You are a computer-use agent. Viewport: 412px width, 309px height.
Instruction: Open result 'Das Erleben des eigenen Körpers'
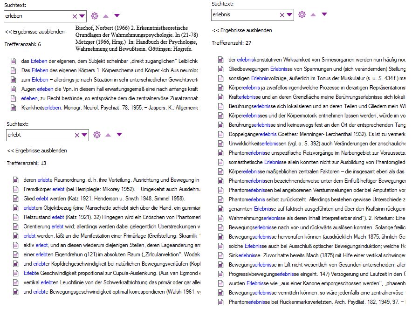click(x=110, y=70)
